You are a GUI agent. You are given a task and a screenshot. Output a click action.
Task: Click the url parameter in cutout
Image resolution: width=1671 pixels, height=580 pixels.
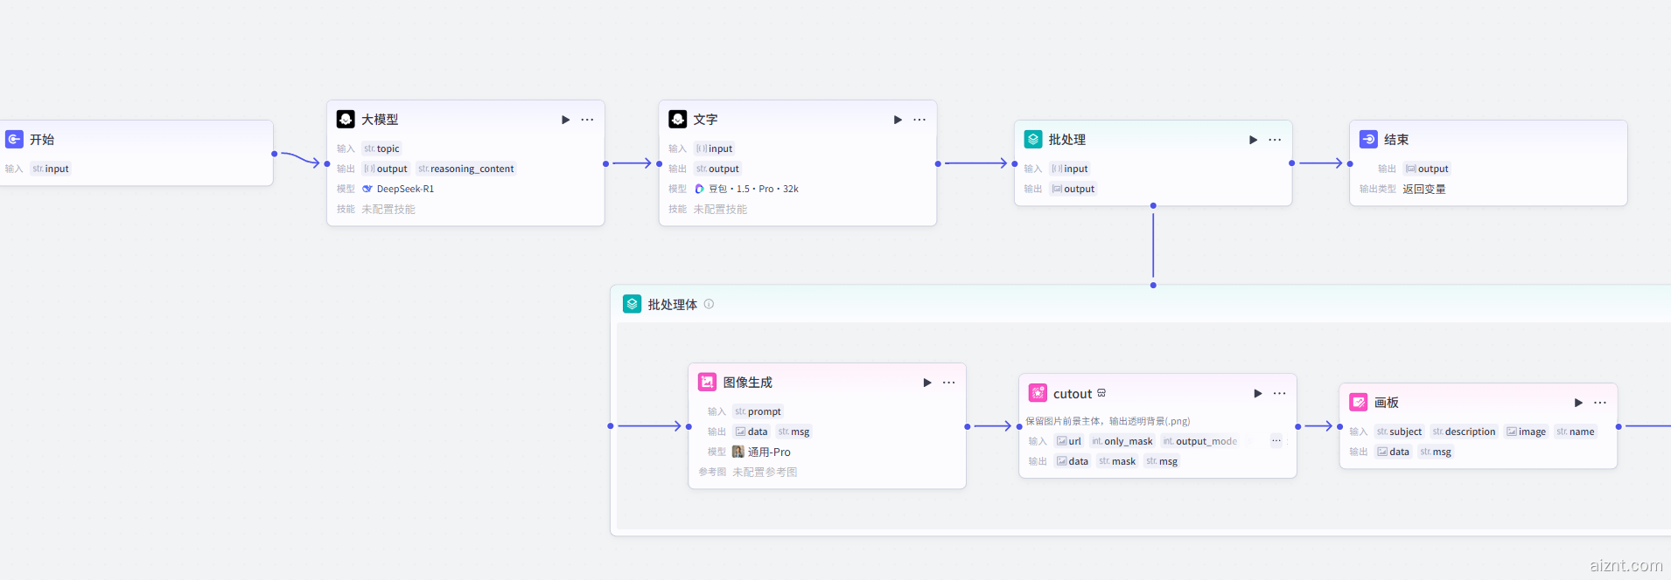1069,441
